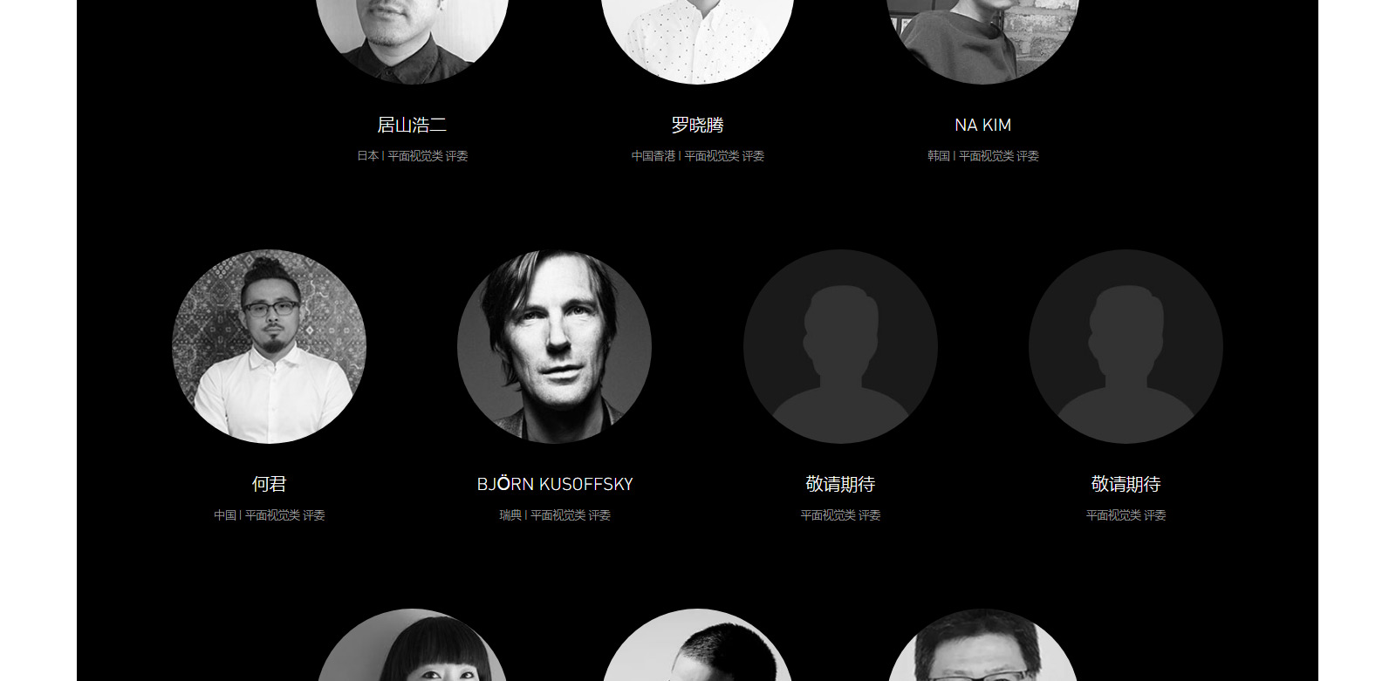Select the 日本 | 平面视觉类 评委 caption
This screenshot has height=681, width=1396.
point(412,156)
